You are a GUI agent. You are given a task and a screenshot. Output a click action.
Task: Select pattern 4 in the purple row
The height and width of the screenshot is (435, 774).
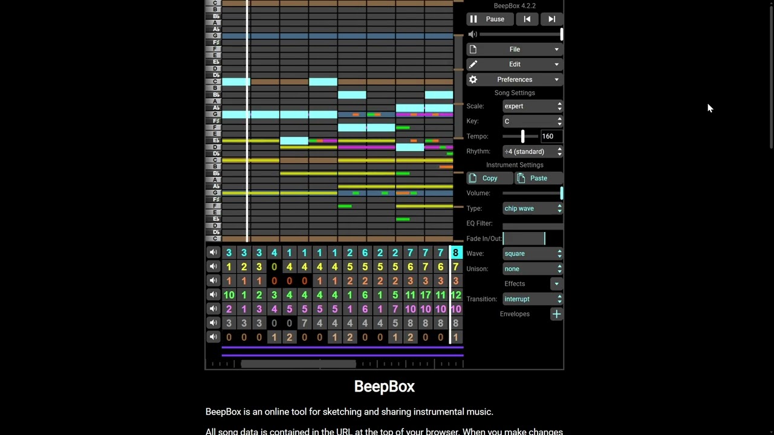click(274, 309)
